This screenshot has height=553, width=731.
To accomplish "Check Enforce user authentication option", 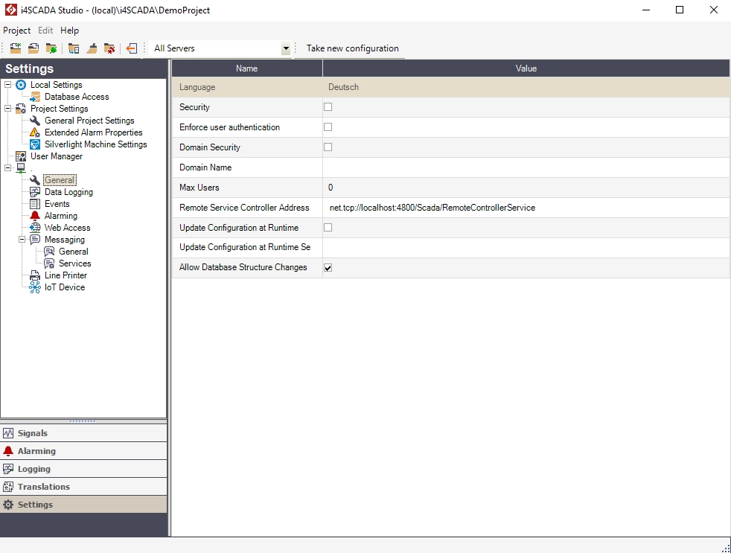I will [x=328, y=127].
